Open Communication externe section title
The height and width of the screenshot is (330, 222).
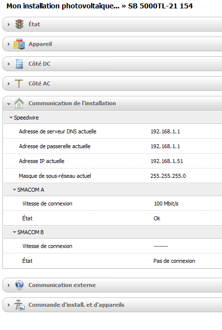pos(62,285)
